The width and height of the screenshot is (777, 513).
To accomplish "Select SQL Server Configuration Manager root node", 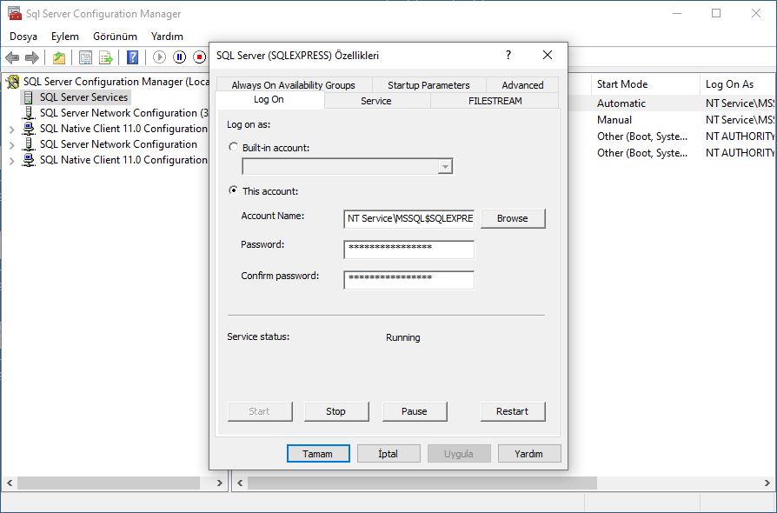I will pos(116,82).
